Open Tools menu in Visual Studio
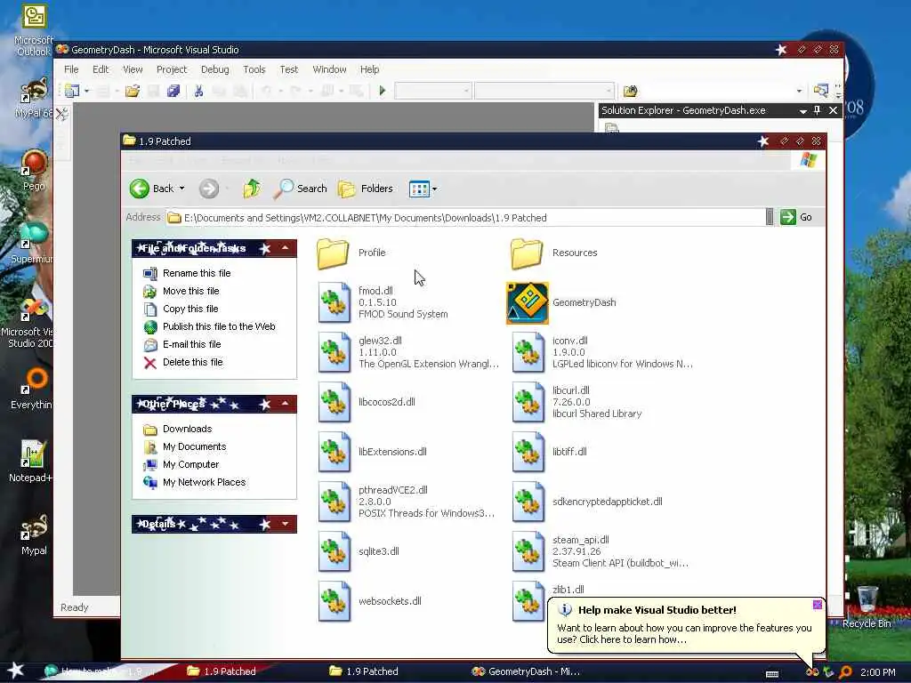Viewport: 911px width, 683px height. click(x=254, y=69)
